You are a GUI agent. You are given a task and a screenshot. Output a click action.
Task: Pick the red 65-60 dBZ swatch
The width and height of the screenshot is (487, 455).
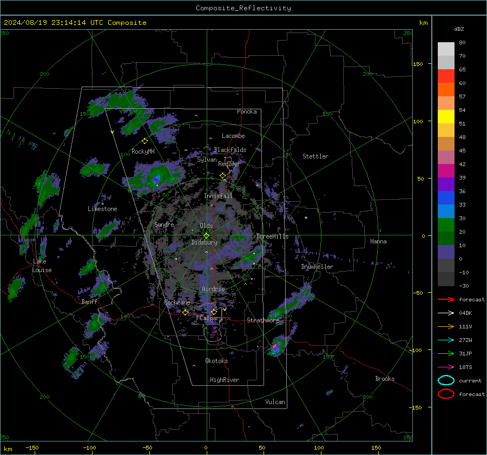point(446,76)
